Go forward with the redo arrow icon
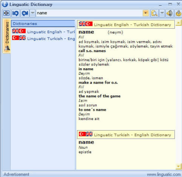The height and width of the screenshot is (177, 182). [25, 13]
